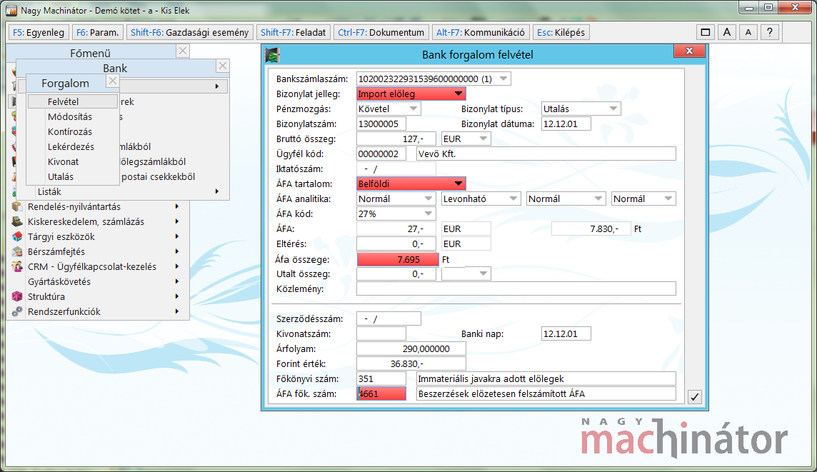Click the Főkönyvi szám field 351

click(x=381, y=379)
